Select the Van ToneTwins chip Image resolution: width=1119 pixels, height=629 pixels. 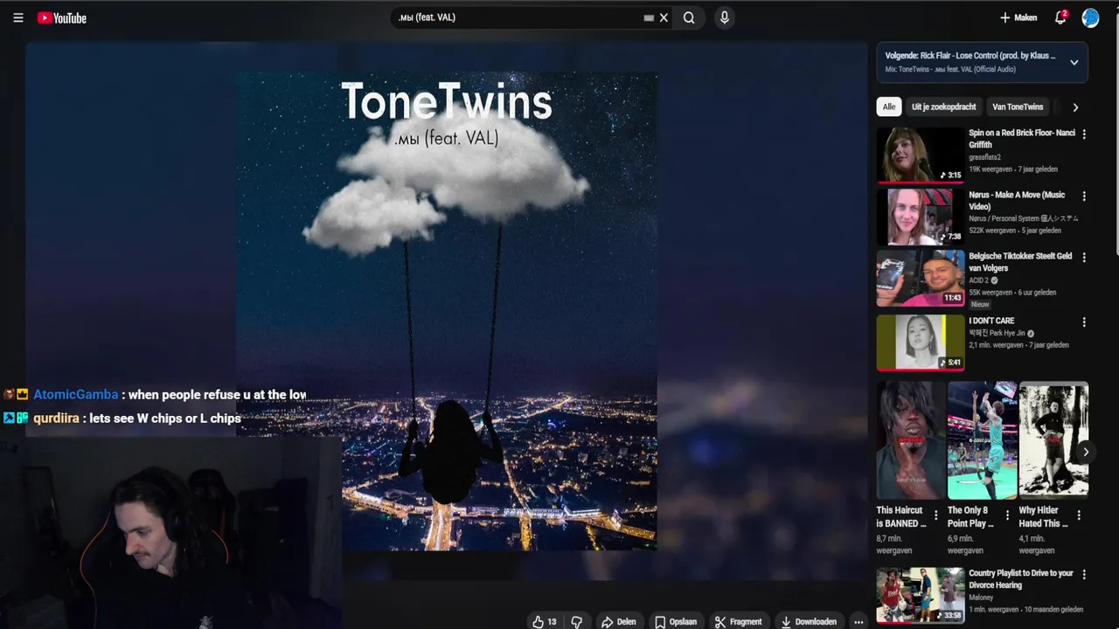1018,107
